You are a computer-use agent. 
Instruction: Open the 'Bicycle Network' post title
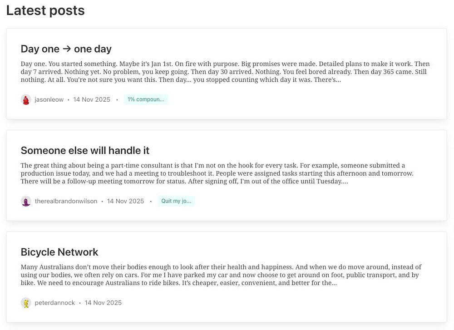[x=59, y=252]
